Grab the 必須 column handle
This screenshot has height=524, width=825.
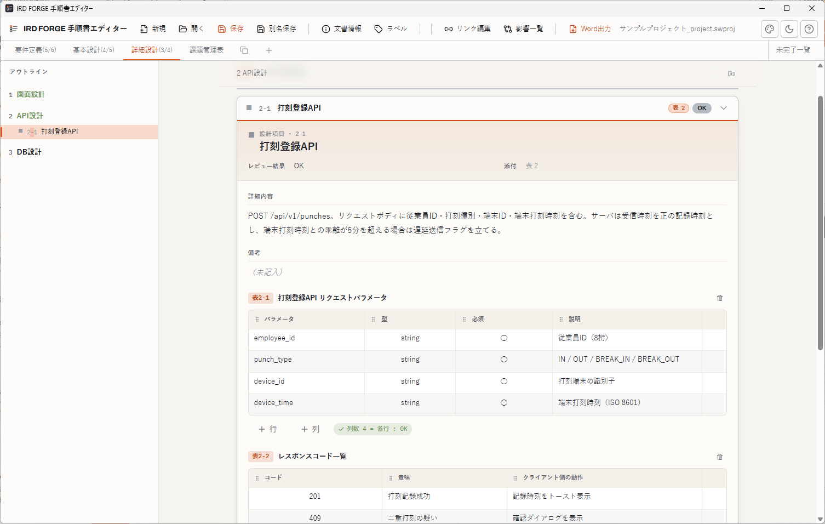click(464, 319)
